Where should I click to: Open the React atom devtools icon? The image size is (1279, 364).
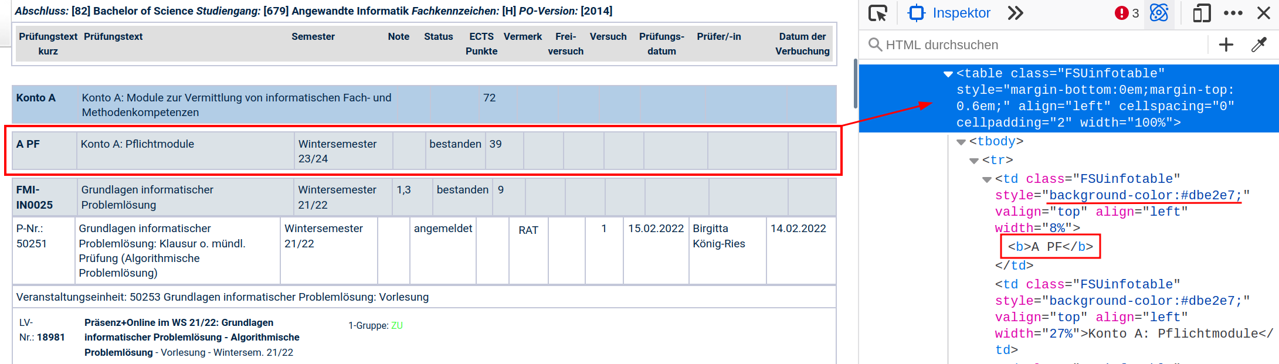(x=1159, y=13)
